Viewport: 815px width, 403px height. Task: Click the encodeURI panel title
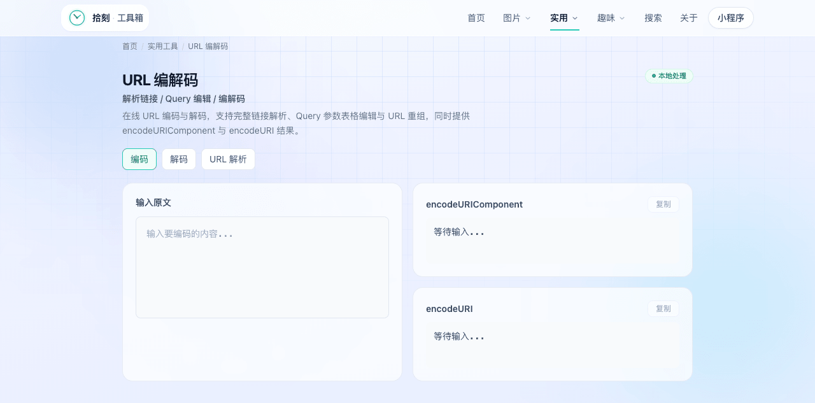pyautogui.click(x=450, y=309)
